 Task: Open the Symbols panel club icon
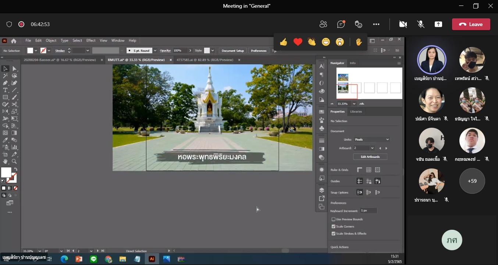coord(322,128)
